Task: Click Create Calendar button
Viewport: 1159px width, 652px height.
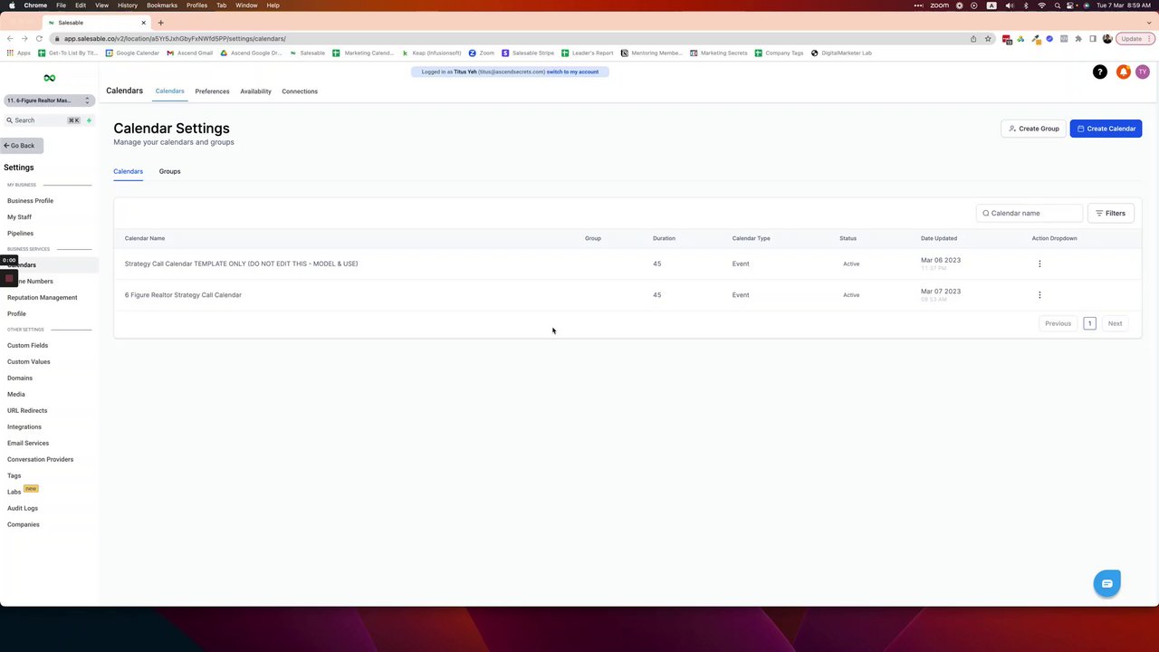Action: [1106, 129]
